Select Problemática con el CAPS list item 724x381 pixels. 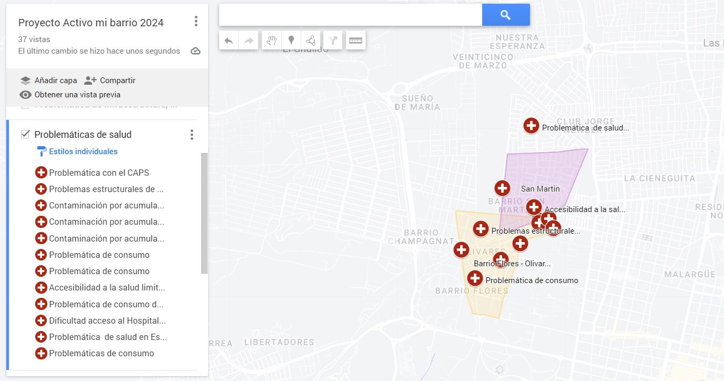[x=99, y=173]
